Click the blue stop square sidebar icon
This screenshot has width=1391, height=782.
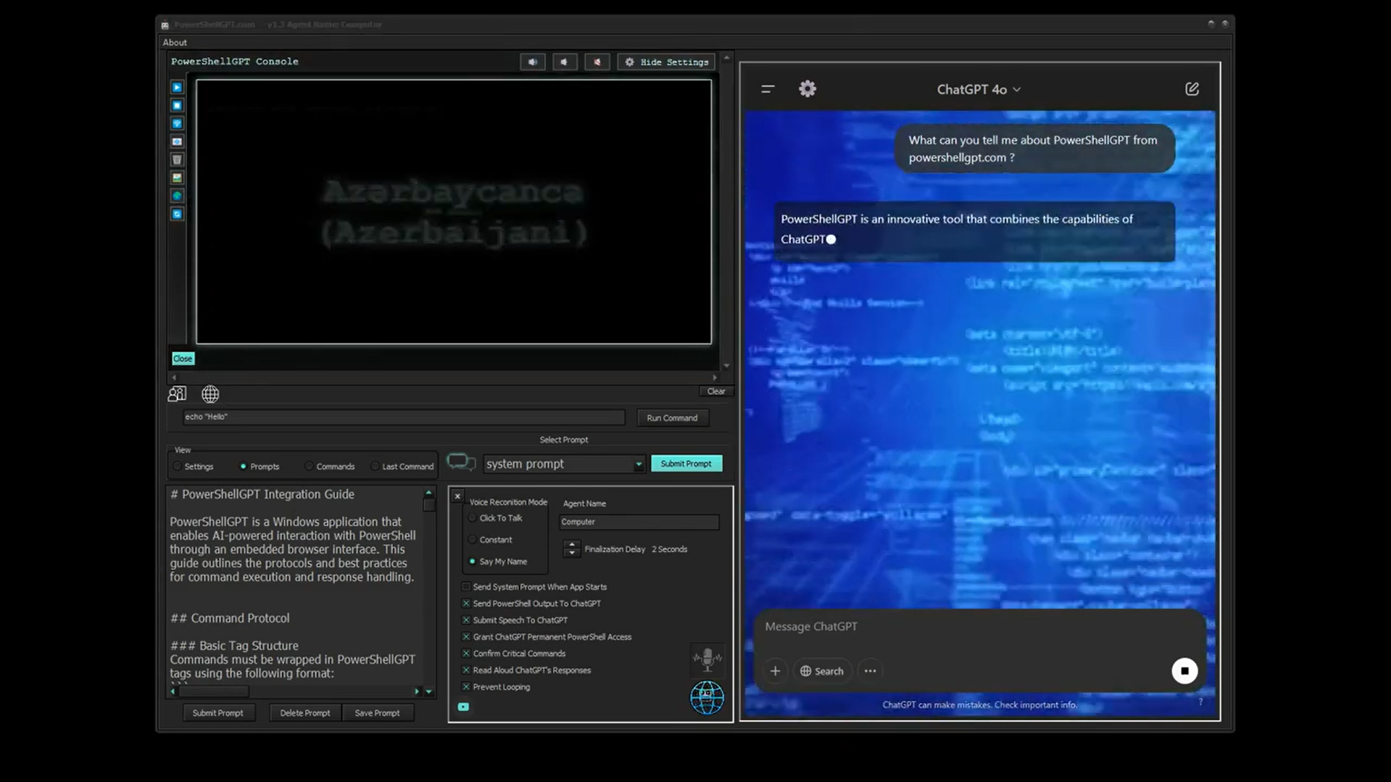coord(177,105)
